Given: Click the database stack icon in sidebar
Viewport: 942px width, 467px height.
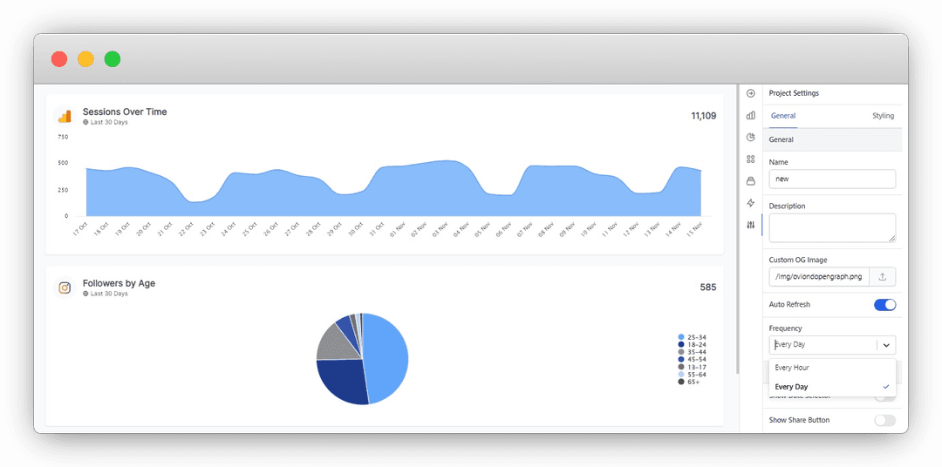Looking at the screenshot, I should coord(750,180).
